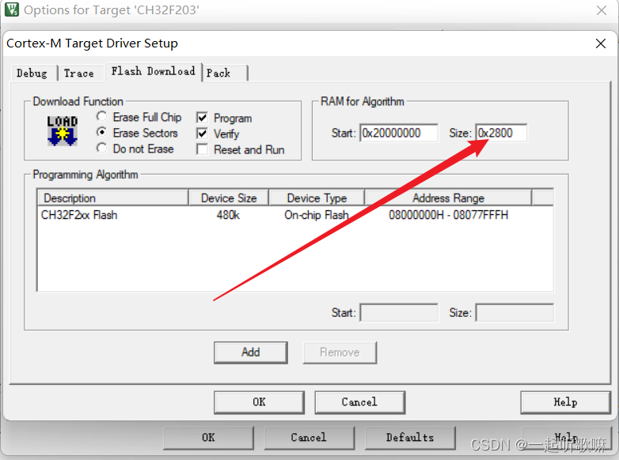This screenshot has height=460, width=619.
Task: Click address range 08000000H - 08077FFFH
Action: click(449, 215)
